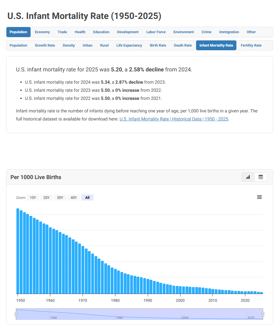Switch to table view icon
Screen dimensions: 277x328
pos(261,177)
